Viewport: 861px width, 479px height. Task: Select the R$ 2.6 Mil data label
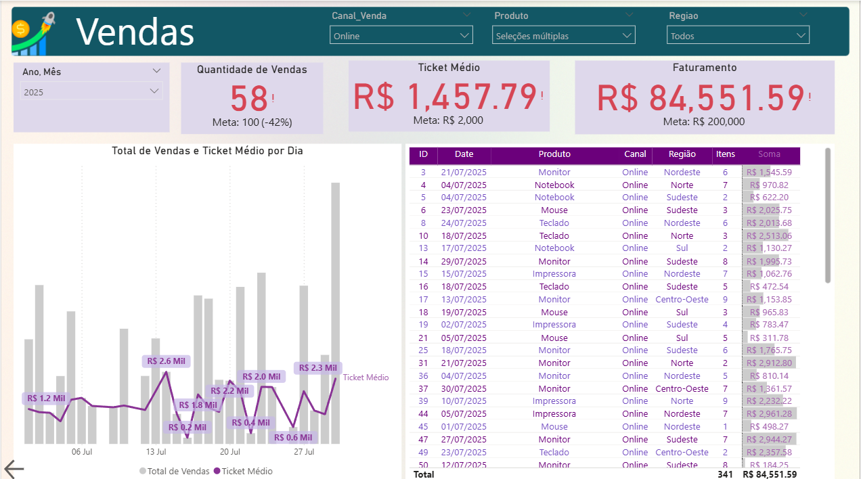pyautogui.click(x=166, y=361)
